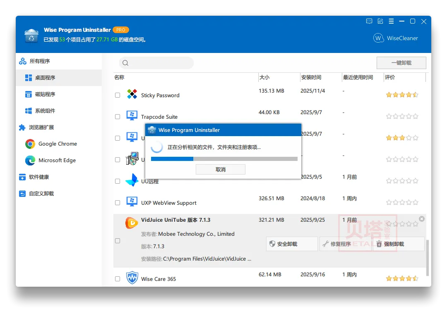Select Microsoft Edge extensions entry

pos(59,161)
